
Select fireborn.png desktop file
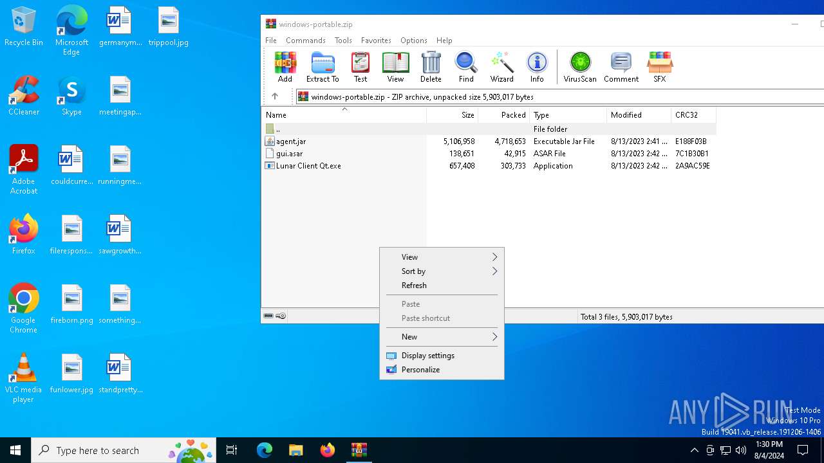71,304
